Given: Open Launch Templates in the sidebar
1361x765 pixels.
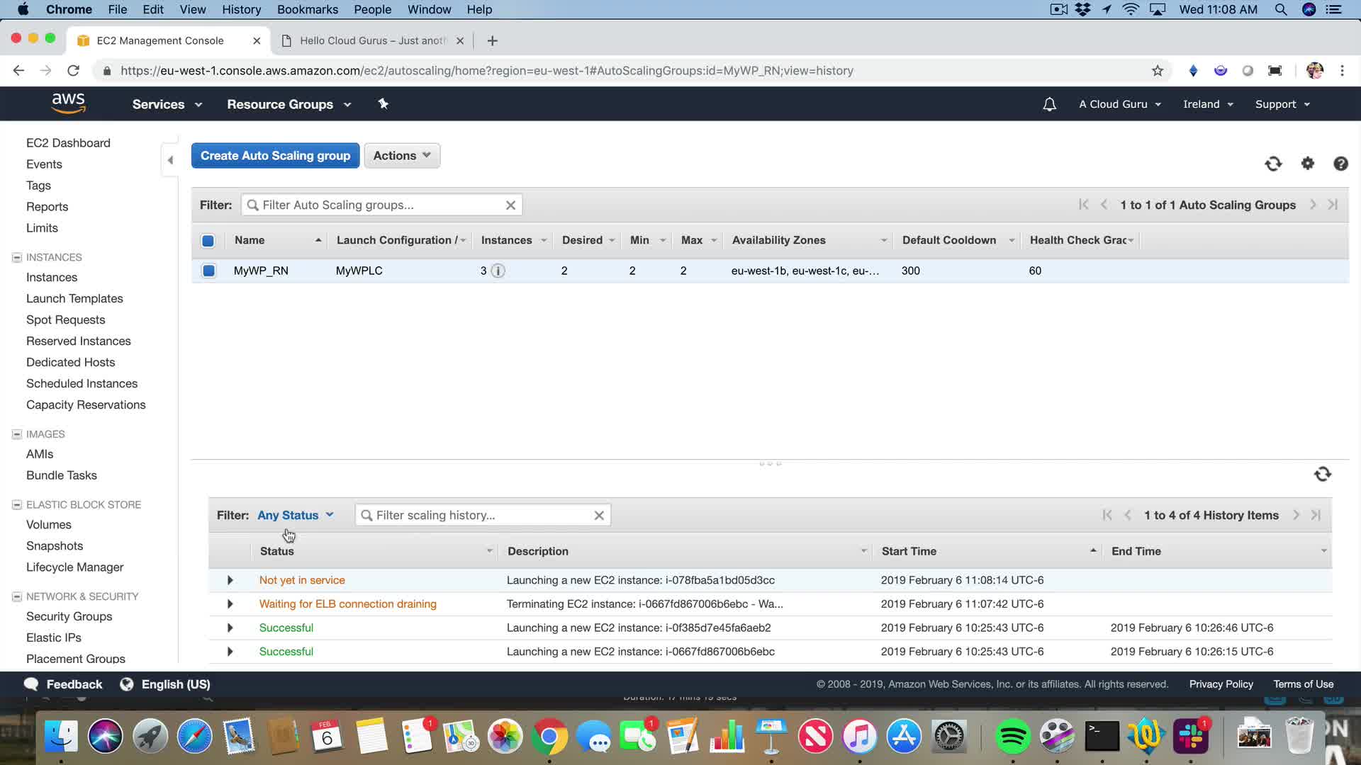Looking at the screenshot, I should pos(74,298).
